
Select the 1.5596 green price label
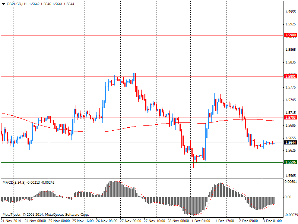(x=290, y=162)
